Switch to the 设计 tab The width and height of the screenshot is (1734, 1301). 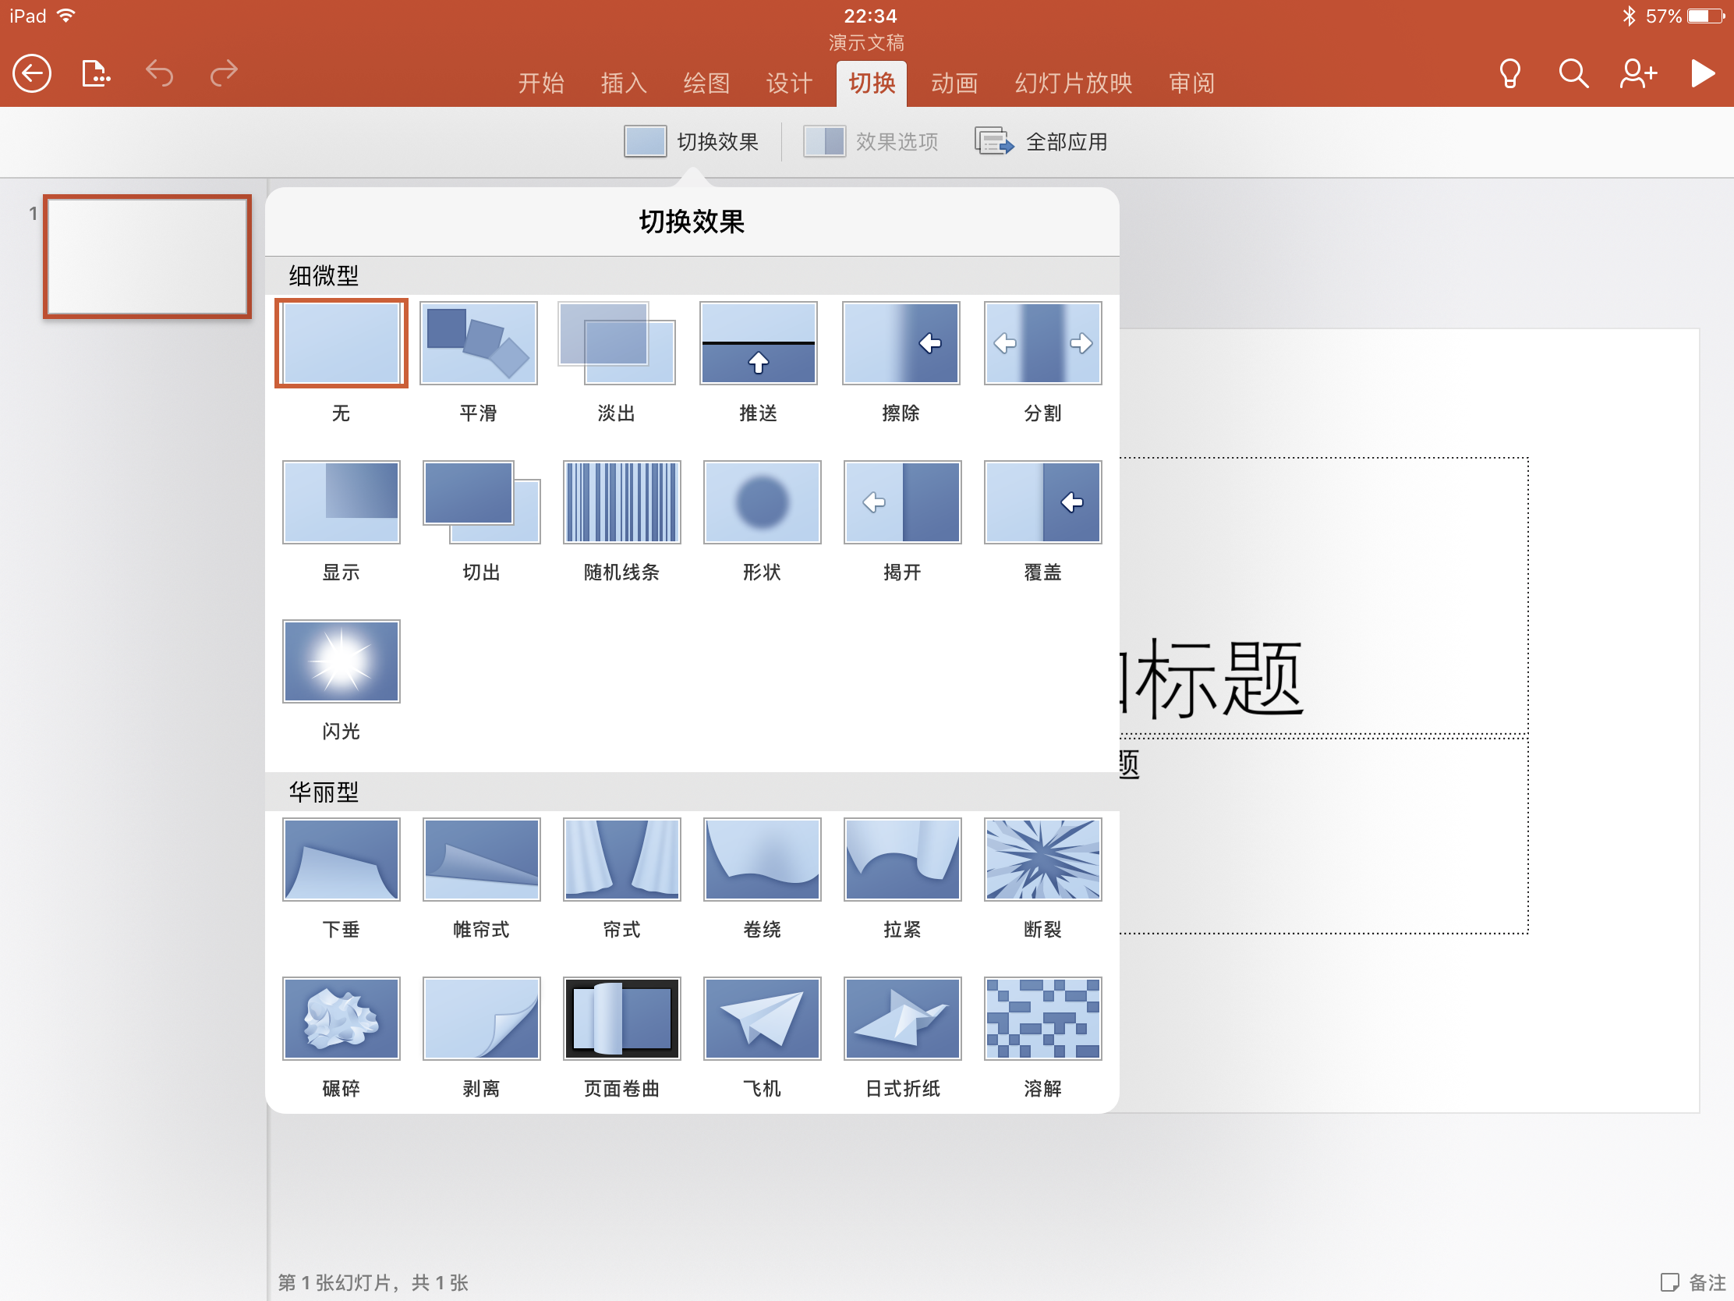click(x=788, y=83)
